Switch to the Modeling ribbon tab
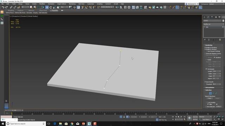The image size is (225, 126). (11, 10)
